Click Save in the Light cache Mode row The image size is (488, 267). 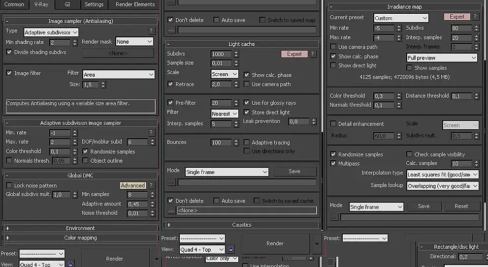294,171
